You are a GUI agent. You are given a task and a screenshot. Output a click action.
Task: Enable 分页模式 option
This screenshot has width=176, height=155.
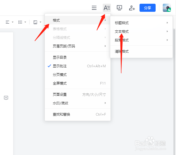coord(78,75)
